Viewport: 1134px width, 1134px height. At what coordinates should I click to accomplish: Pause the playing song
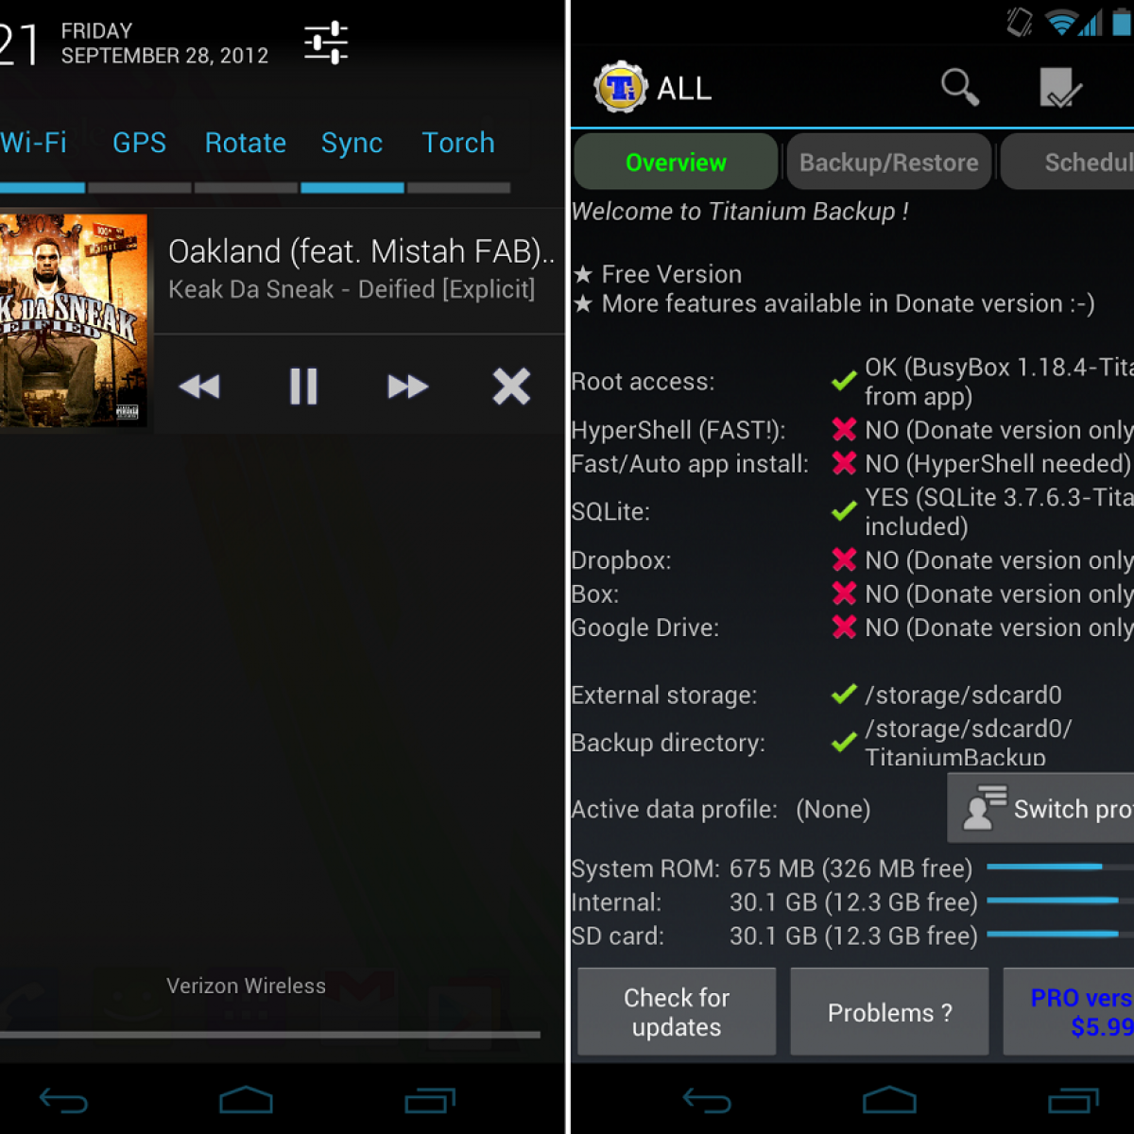click(303, 387)
